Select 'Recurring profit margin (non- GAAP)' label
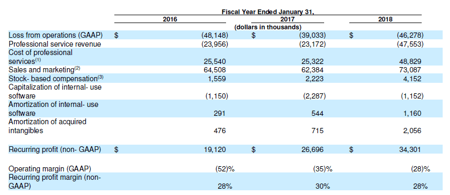This screenshot has width=450, height=195. pos(55,182)
